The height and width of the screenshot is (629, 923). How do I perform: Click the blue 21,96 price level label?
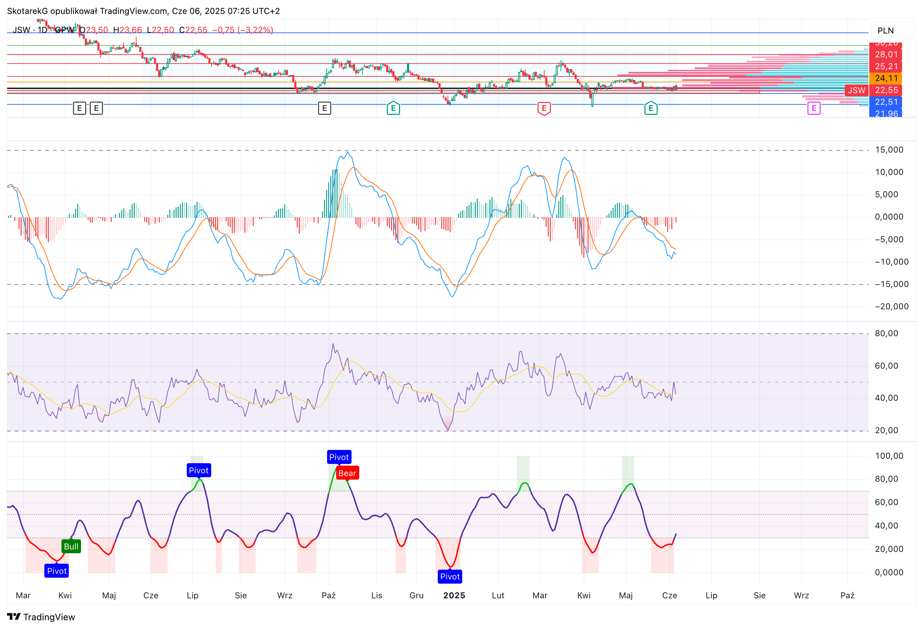point(886,113)
